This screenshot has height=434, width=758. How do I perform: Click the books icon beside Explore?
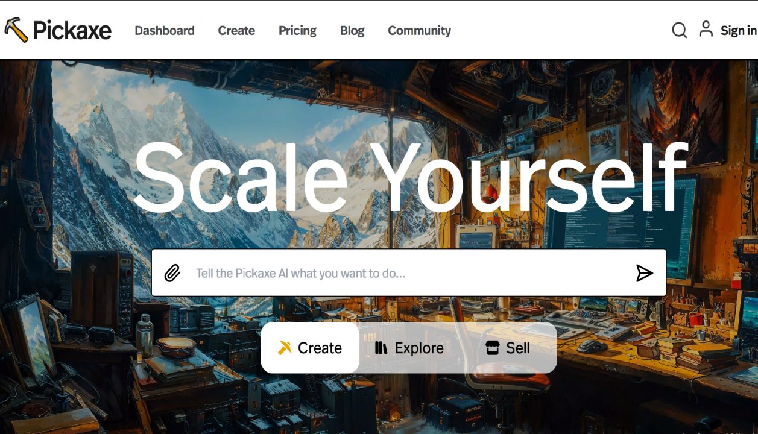pyautogui.click(x=381, y=348)
